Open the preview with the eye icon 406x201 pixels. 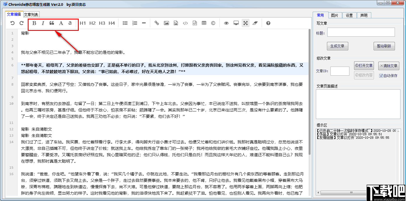(226, 23)
